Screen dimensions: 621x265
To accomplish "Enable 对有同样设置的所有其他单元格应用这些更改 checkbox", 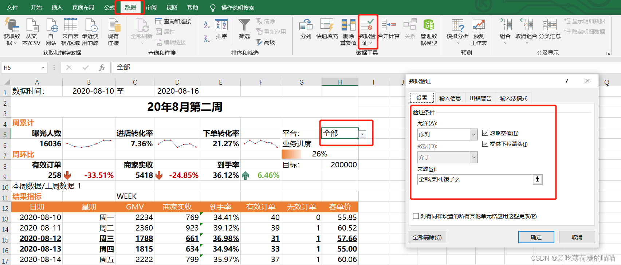I will click(416, 216).
